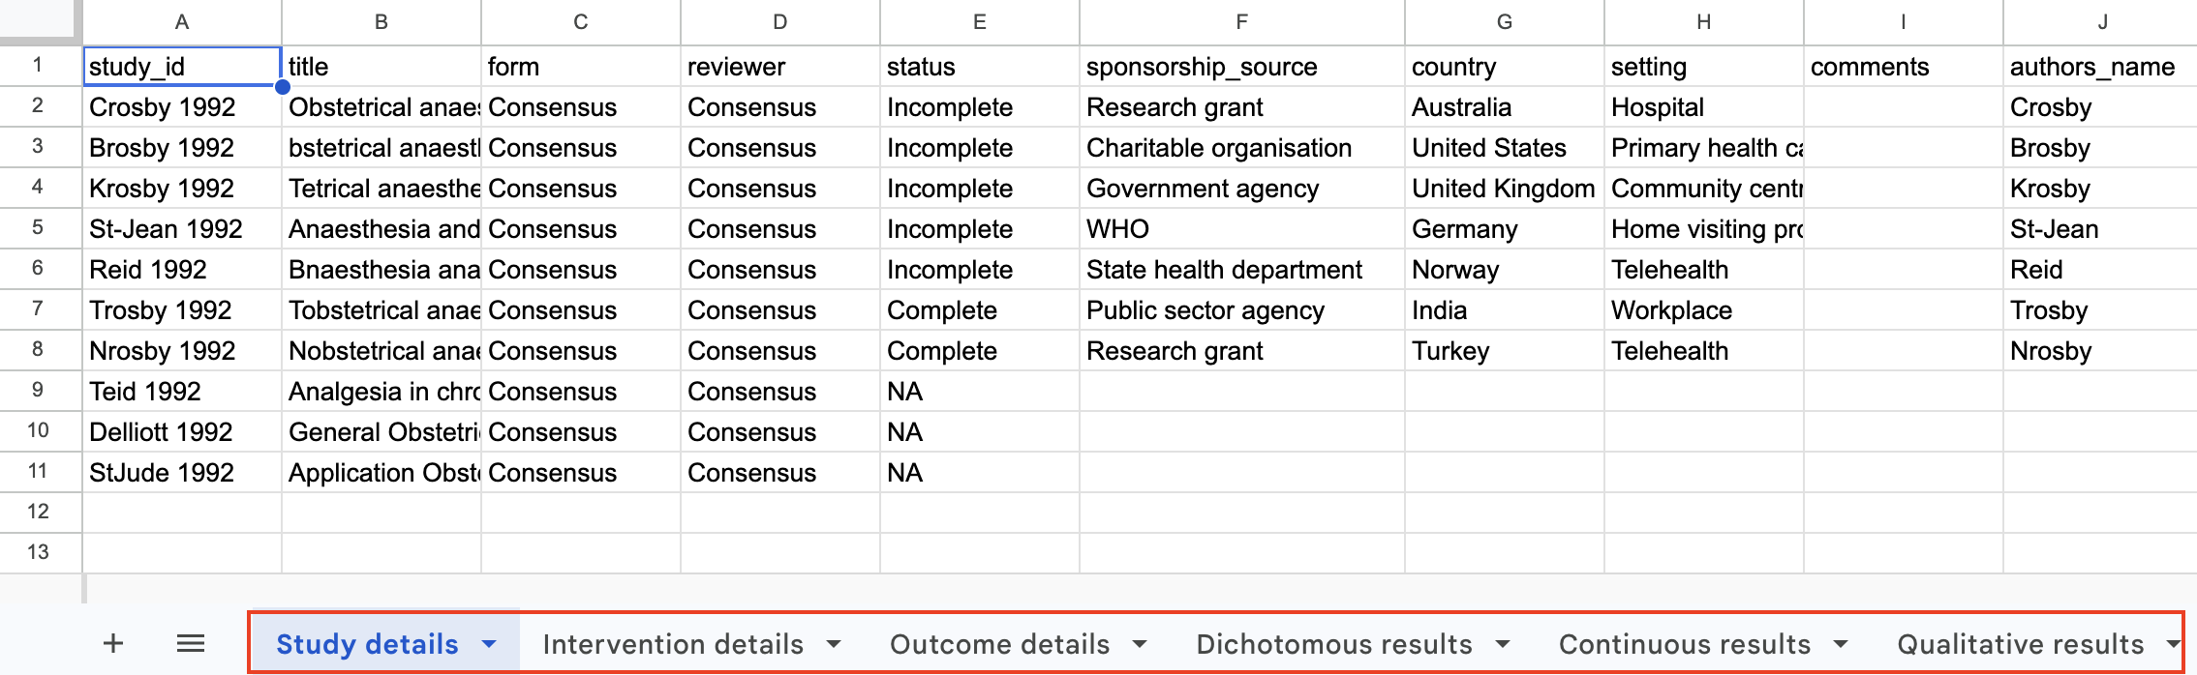Open the Outcome details tab dropdown arrow
The width and height of the screenshot is (2197, 675).
(x=1140, y=644)
